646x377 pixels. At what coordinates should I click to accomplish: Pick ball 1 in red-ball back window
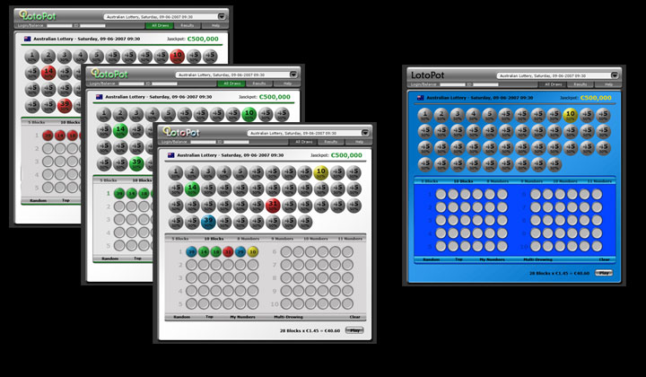[x=31, y=56]
